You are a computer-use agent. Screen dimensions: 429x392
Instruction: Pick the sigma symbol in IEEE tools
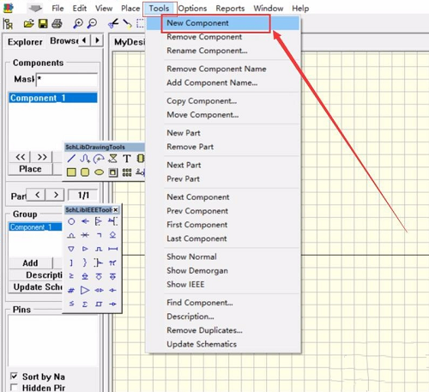[x=85, y=305]
